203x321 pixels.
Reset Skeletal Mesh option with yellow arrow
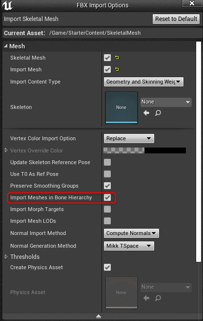tap(117, 58)
